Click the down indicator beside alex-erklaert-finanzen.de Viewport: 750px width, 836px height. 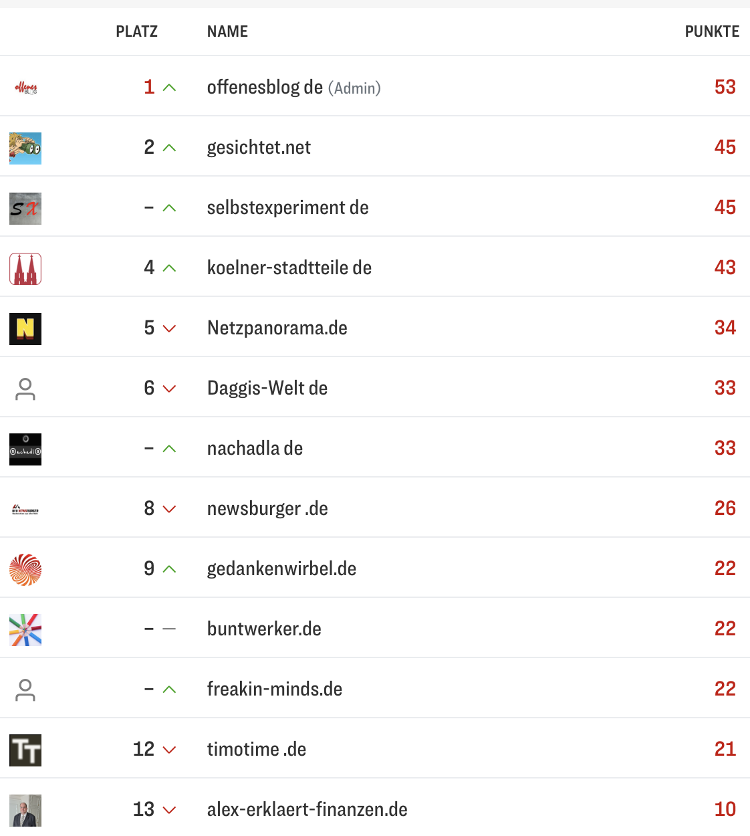click(169, 810)
